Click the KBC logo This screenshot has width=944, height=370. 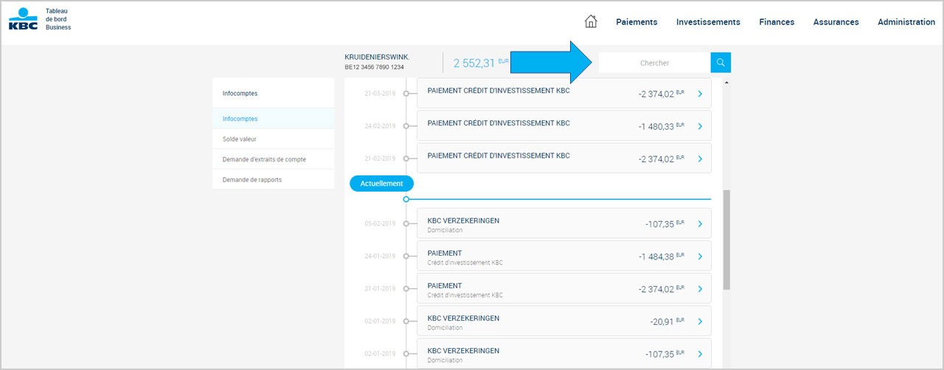pyautogui.click(x=23, y=19)
